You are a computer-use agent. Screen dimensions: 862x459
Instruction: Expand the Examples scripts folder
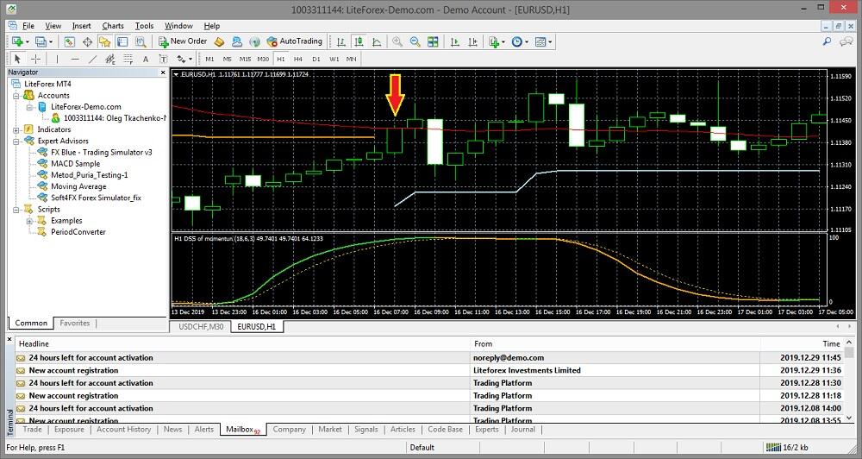coord(28,221)
